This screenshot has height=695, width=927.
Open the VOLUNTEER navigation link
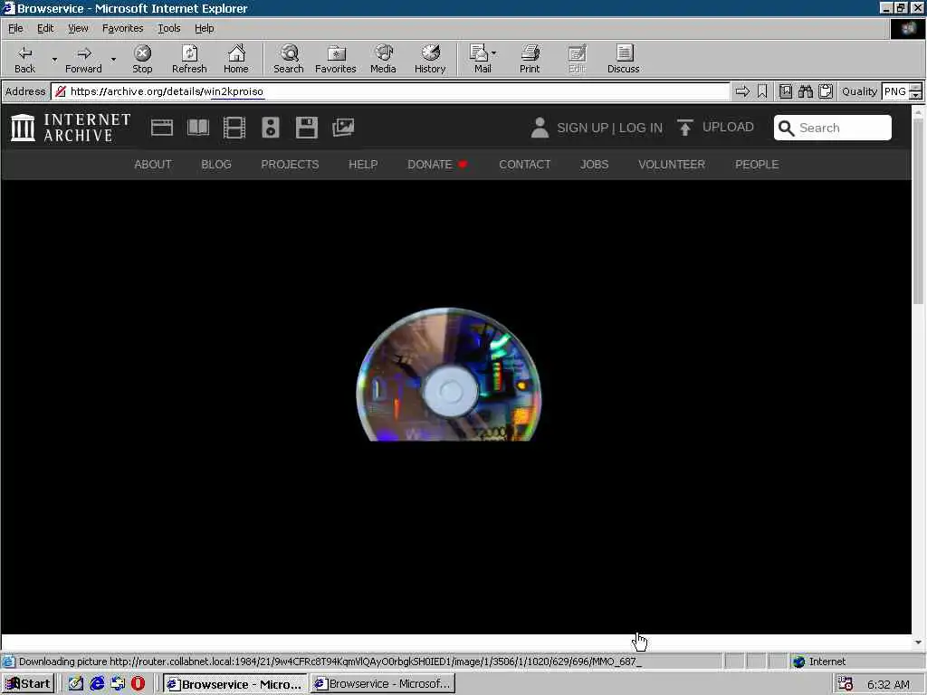click(x=672, y=165)
